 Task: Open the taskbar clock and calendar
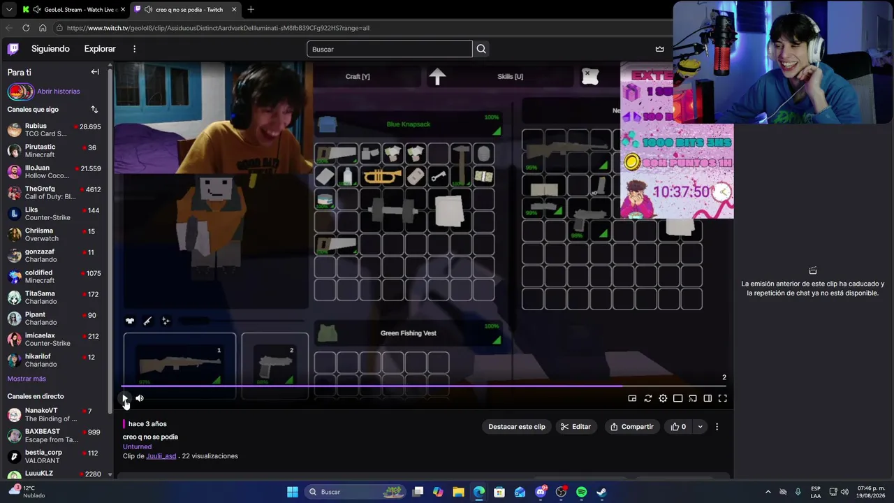(871, 492)
